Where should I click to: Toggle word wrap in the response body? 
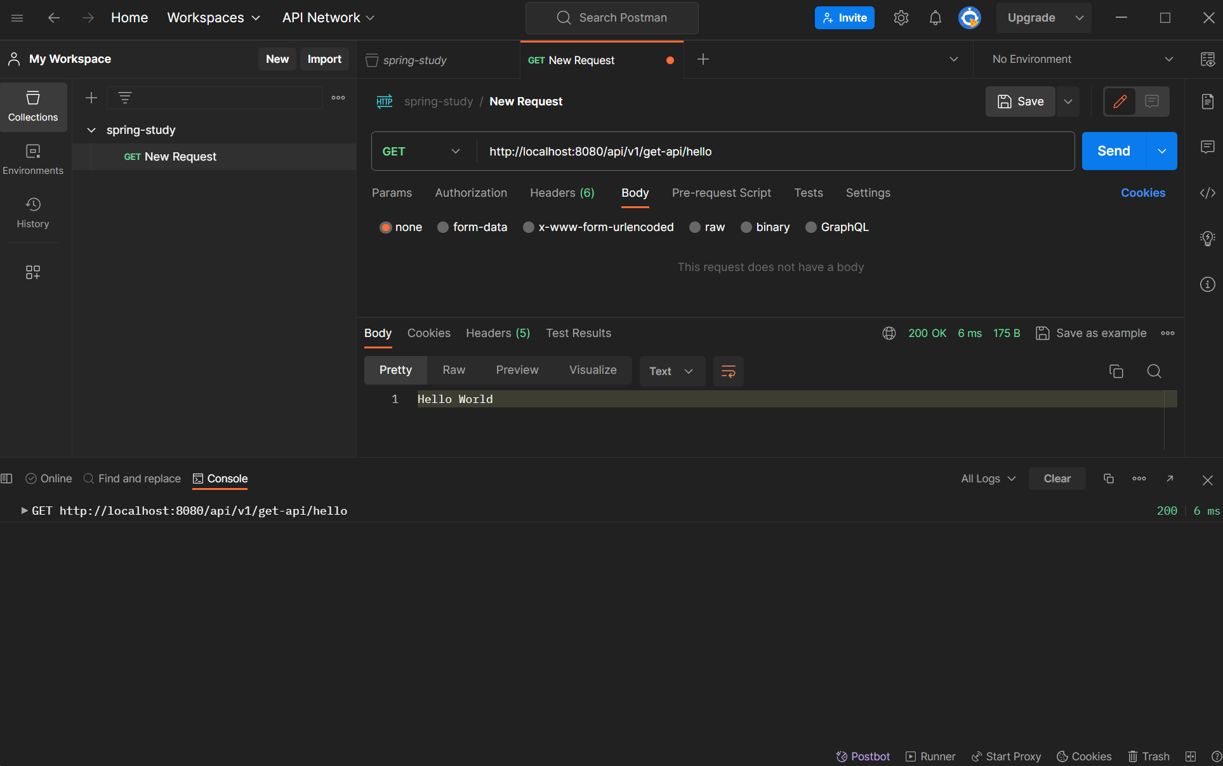pos(728,371)
